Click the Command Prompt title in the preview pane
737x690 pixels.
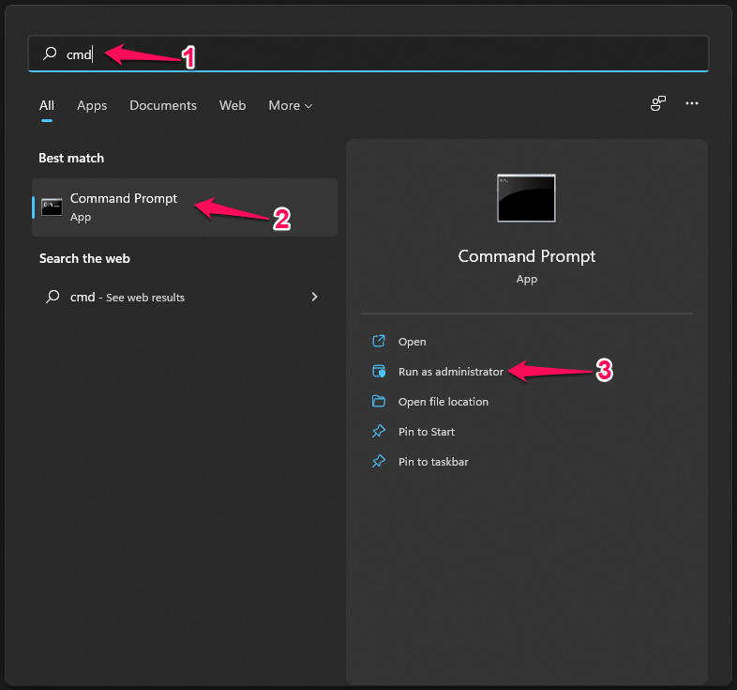[526, 256]
